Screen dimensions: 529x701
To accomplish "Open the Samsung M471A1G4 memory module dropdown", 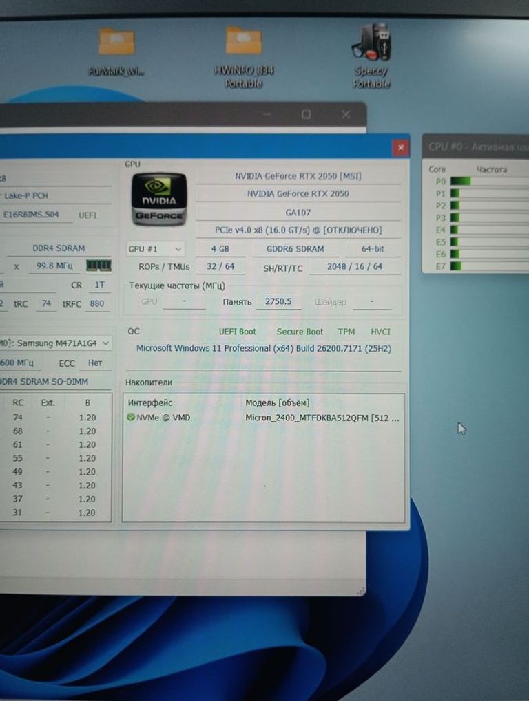I will pos(56,343).
